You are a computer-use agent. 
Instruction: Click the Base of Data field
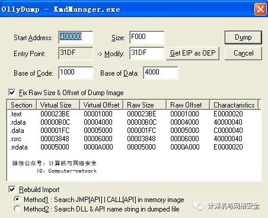pos(161,73)
